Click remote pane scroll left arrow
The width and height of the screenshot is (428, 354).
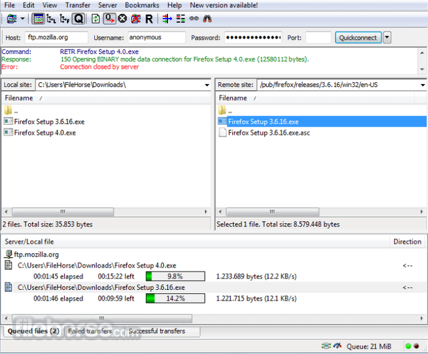pyautogui.click(x=220, y=212)
